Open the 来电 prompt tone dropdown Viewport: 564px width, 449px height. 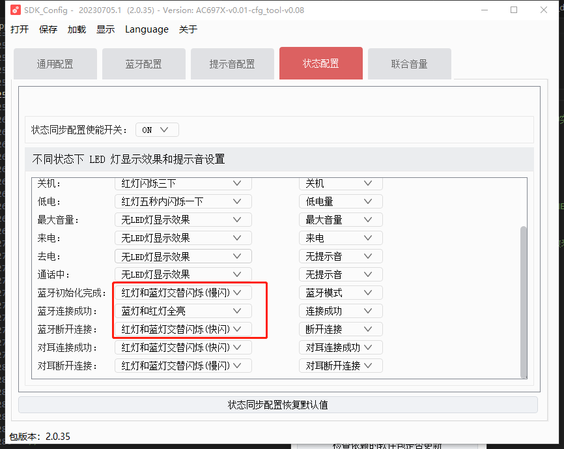tap(341, 238)
